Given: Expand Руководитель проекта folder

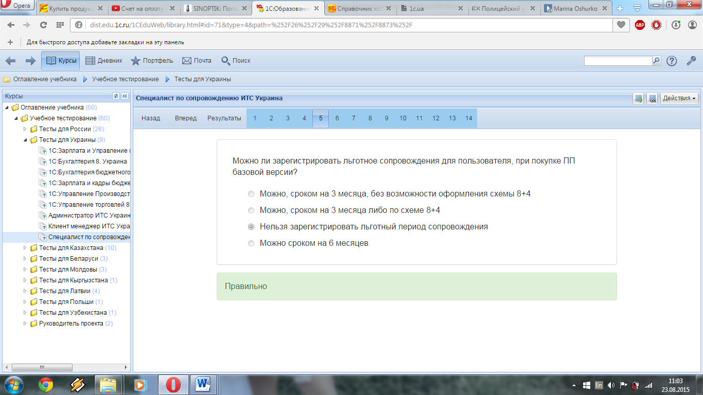Looking at the screenshot, I should coord(26,324).
